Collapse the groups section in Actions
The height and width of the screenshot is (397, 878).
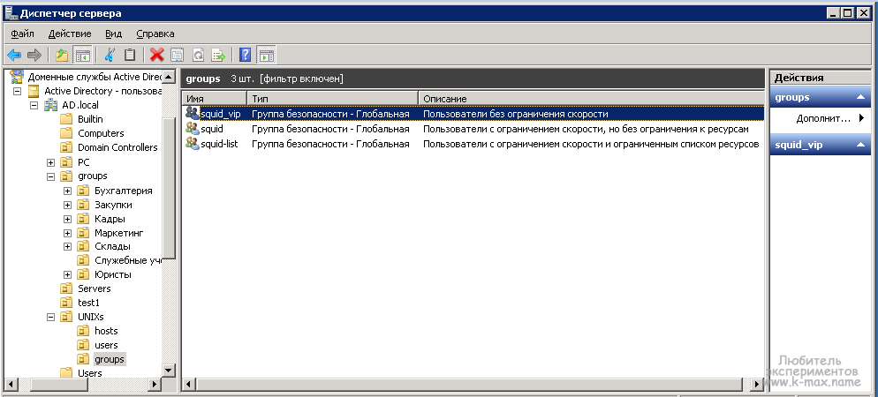click(x=860, y=97)
